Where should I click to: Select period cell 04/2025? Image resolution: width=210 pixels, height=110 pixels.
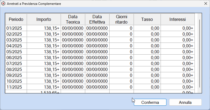(16, 46)
